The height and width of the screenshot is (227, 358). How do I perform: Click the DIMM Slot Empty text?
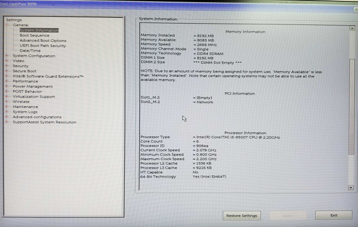click(x=217, y=62)
